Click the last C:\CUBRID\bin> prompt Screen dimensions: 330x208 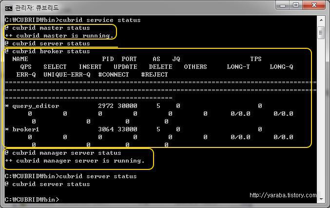pos(32,200)
